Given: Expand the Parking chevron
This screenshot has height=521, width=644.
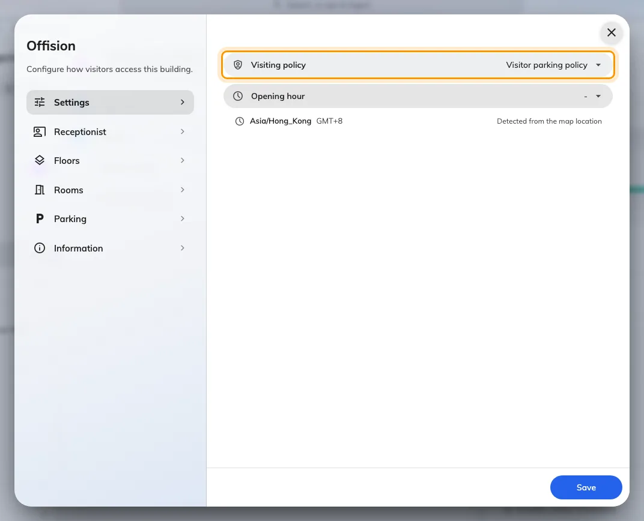Looking at the screenshot, I should pyautogui.click(x=183, y=218).
